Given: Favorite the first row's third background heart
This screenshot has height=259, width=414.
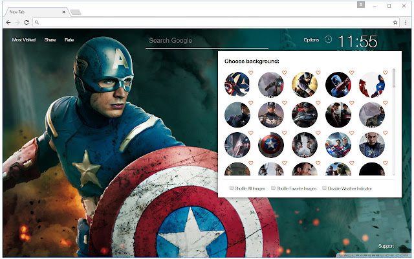Looking at the screenshot, I should (318, 73).
